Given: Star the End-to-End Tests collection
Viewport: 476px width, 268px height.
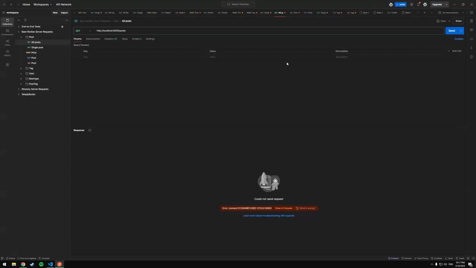Looking at the screenshot, I should [x=62, y=26].
